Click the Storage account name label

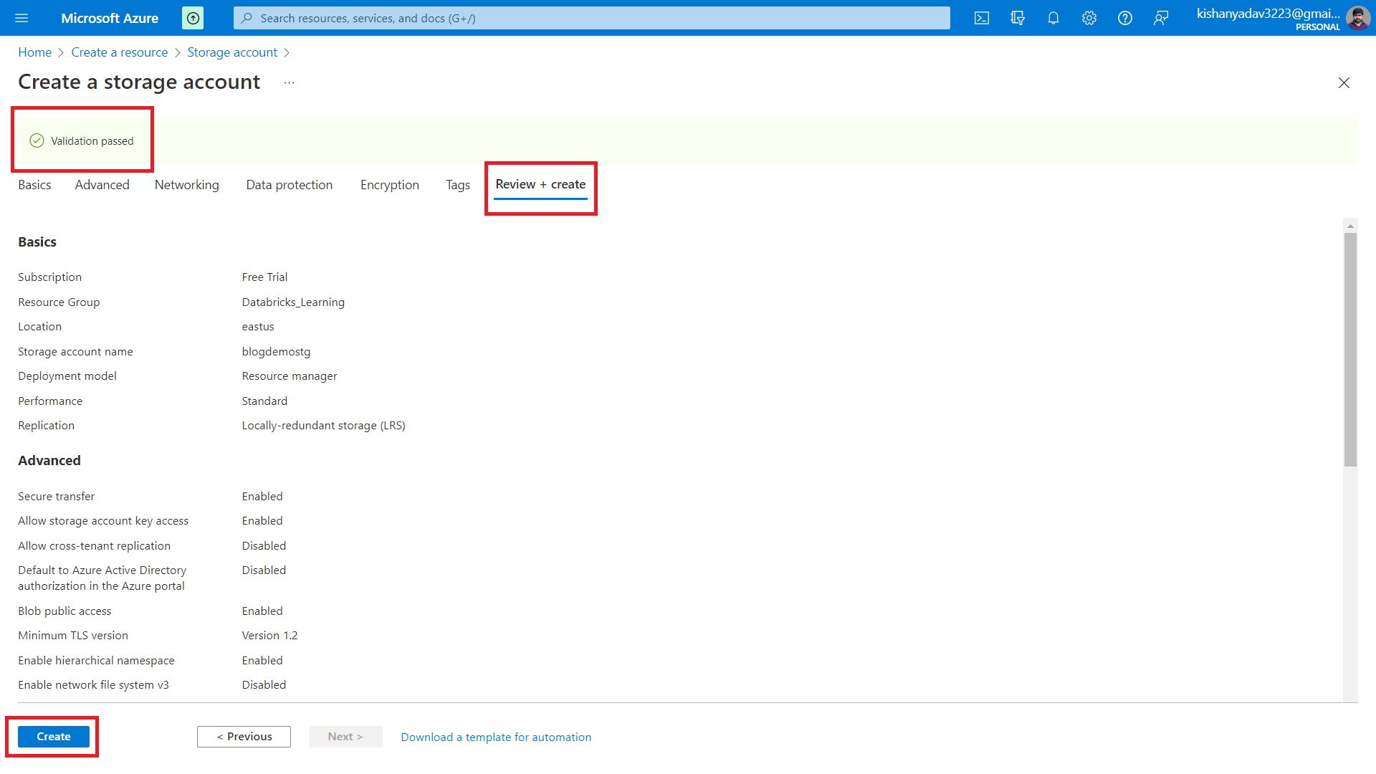click(75, 352)
